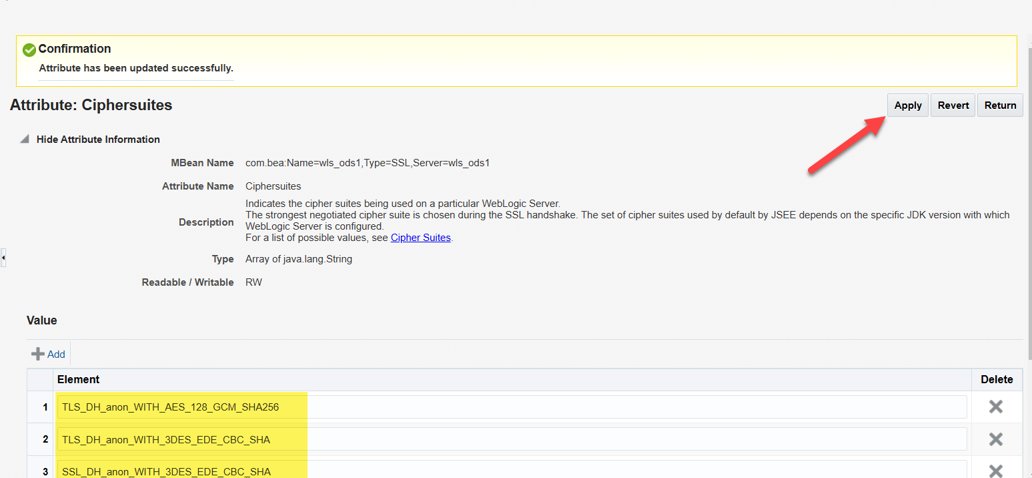Viewport: 1032px width, 478px height.
Task: Select the element 3 cipher text field
Action: click(x=511, y=470)
